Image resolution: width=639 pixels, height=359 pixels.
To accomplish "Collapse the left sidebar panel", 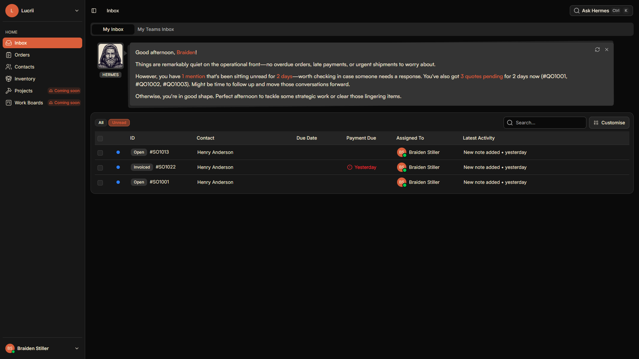I will click(94, 11).
